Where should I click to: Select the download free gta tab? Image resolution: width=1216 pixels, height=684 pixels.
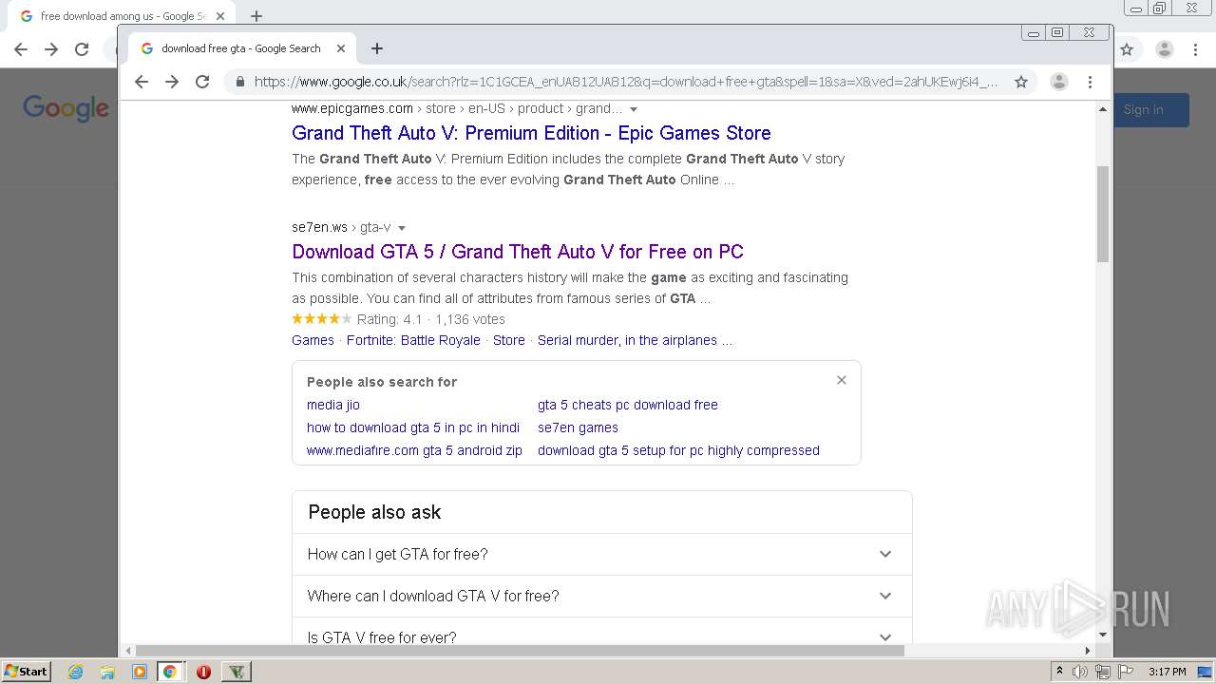click(240, 48)
